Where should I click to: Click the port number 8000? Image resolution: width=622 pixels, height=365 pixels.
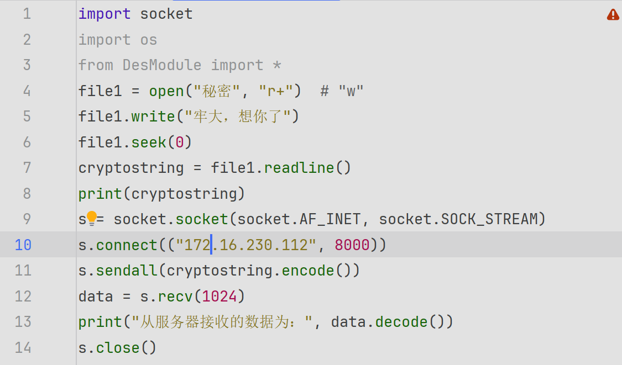pyautogui.click(x=352, y=245)
